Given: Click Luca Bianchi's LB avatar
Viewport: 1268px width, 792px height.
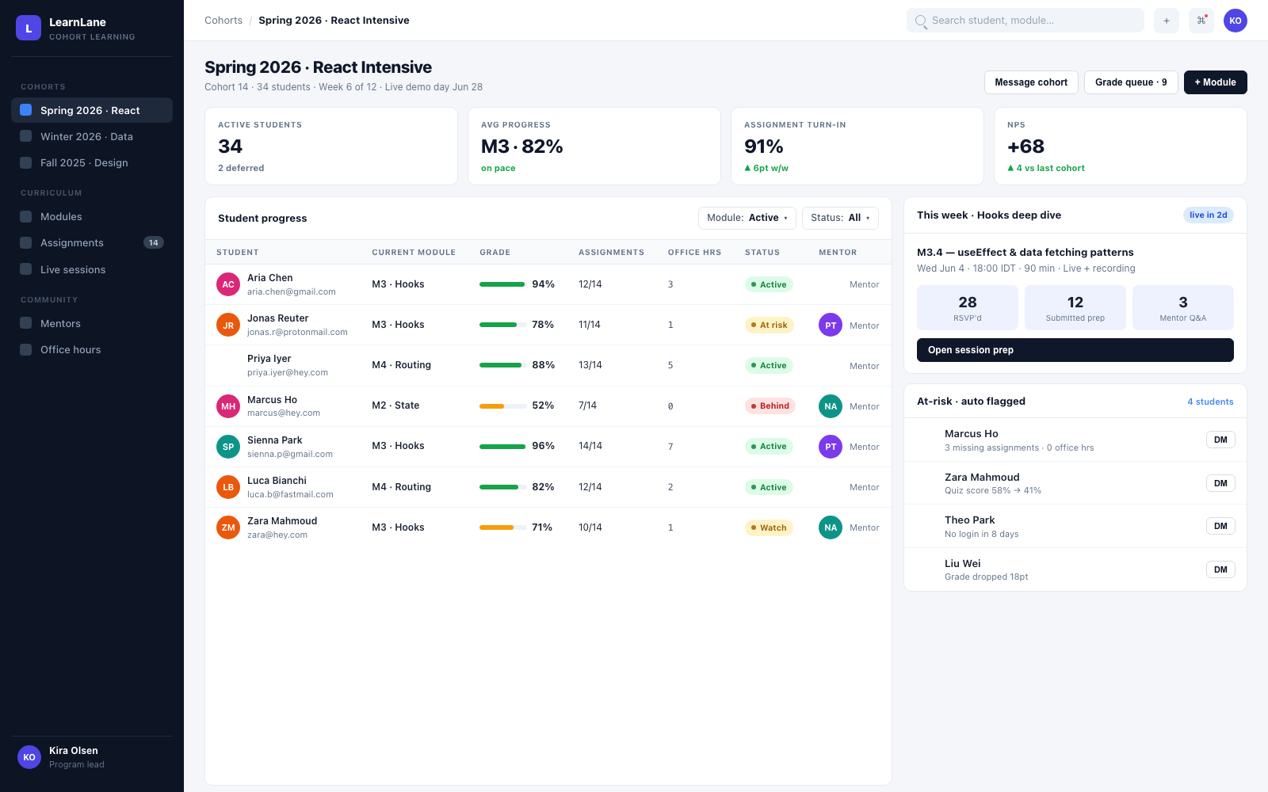Looking at the screenshot, I should [228, 487].
